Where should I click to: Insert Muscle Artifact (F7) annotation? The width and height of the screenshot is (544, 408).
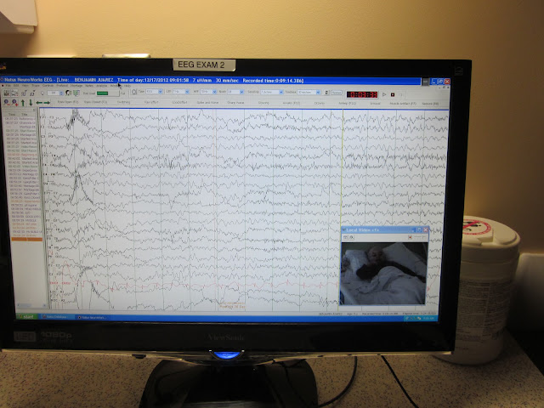point(403,104)
